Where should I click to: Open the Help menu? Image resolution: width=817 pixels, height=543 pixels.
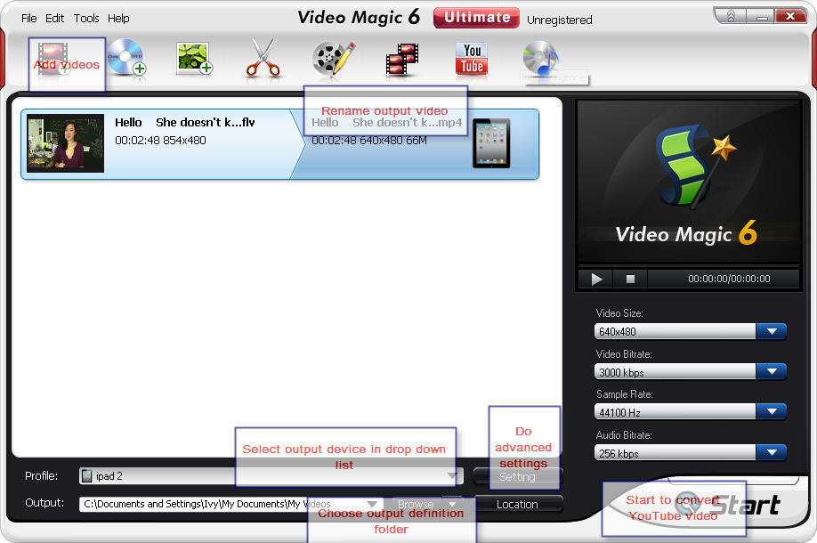(x=118, y=18)
